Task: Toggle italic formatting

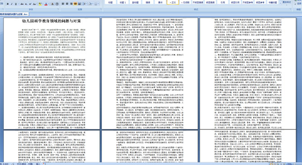Action: (x=12, y=4)
